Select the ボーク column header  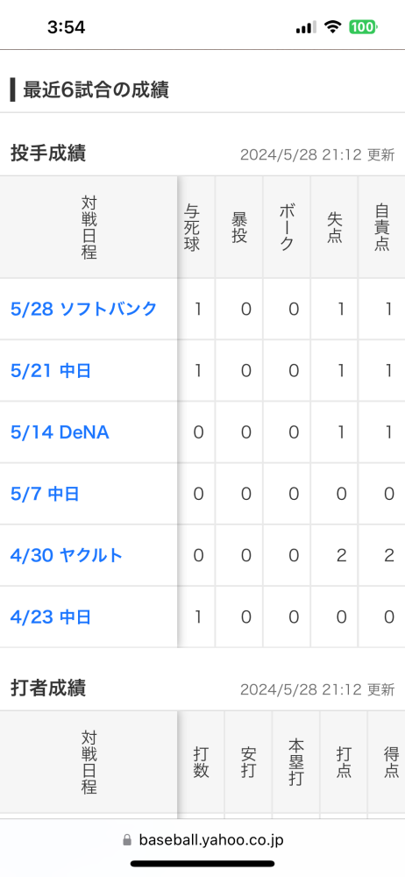[x=287, y=227]
